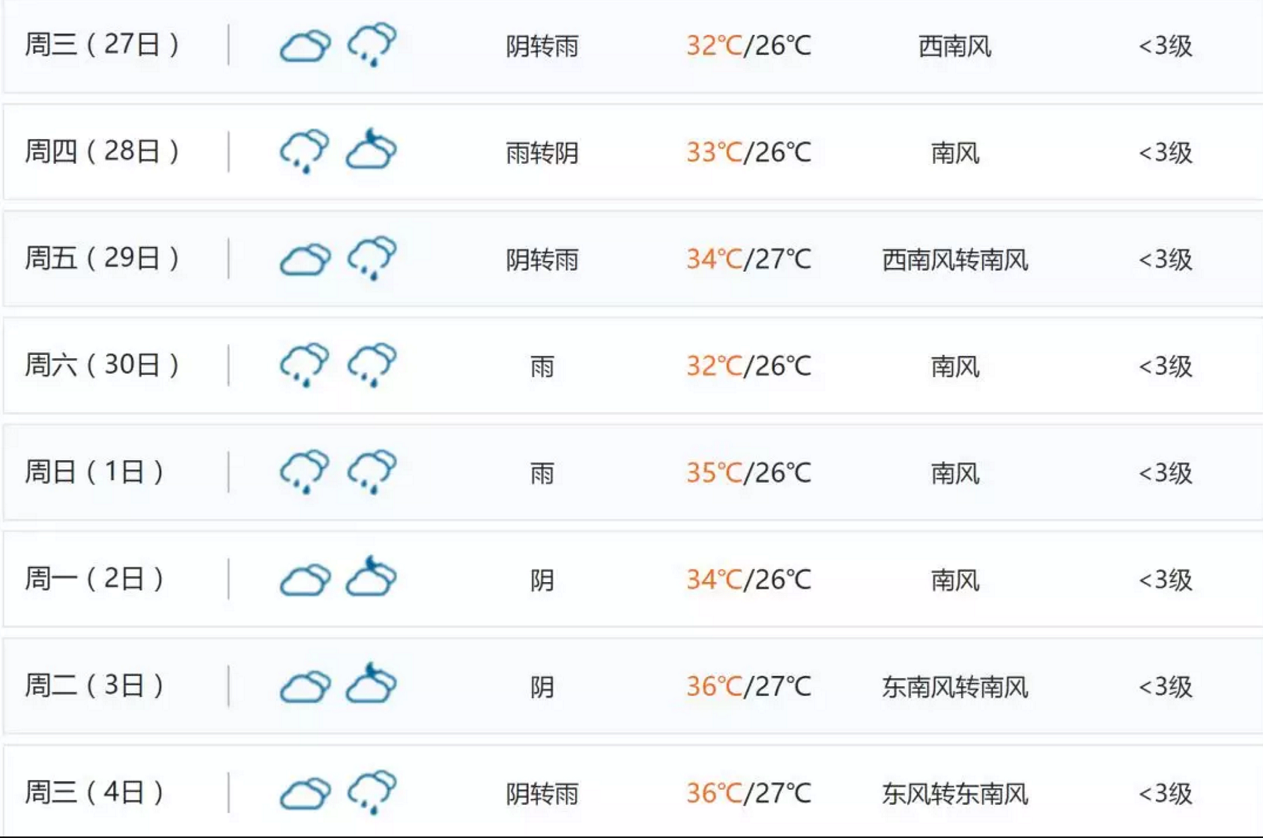
Task: Click the 西南风 wind text for 27日
Action: (x=955, y=46)
